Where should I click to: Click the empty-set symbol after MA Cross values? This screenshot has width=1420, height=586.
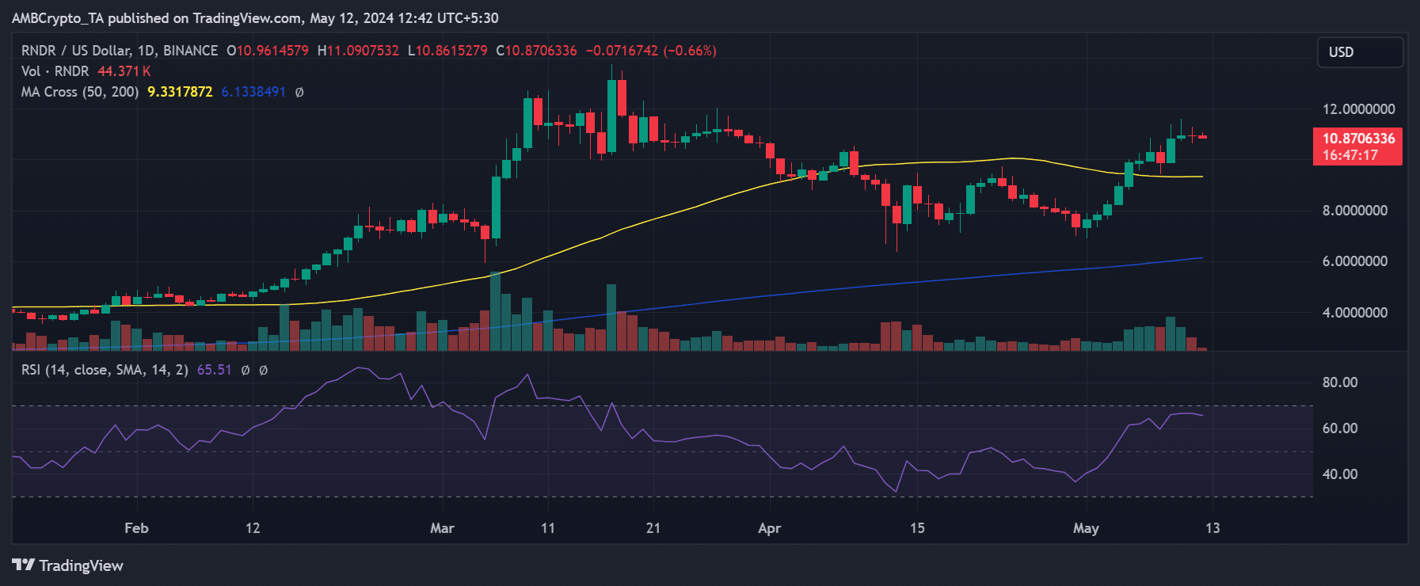tap(299, 92)
